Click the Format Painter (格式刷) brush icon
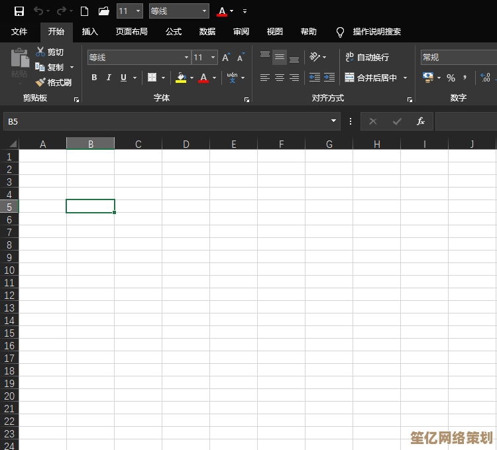This screenshot has height=450, width=497. click(x=41, y=83)
